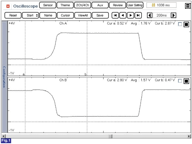The height and width of the screenshot is (144, 192).
Task: Toggle the Ch B empty checkbox
Action: tap(180, 81)
